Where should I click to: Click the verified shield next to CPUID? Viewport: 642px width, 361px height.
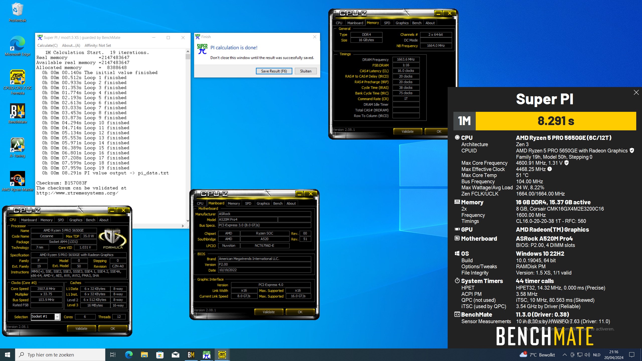pos(632,150)
